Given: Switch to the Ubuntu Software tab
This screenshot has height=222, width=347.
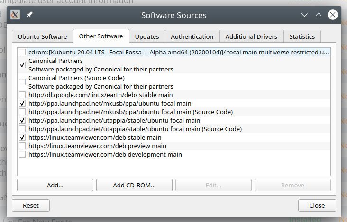Looking at the screenshot, I should point(42,36).
